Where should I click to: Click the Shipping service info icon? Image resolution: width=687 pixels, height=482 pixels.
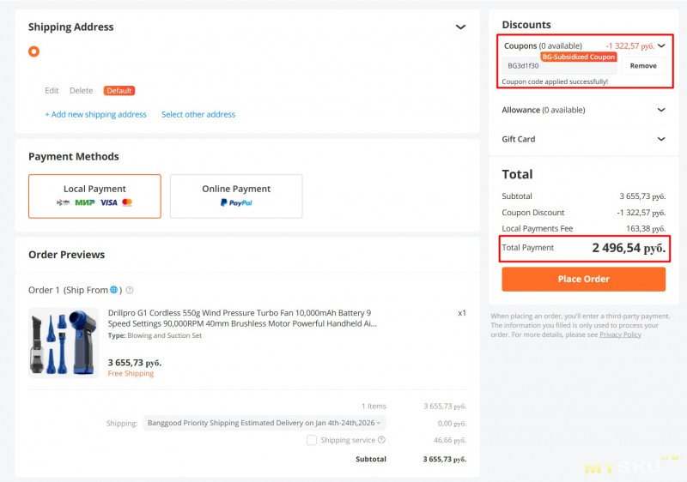click(x=381, y=440)
